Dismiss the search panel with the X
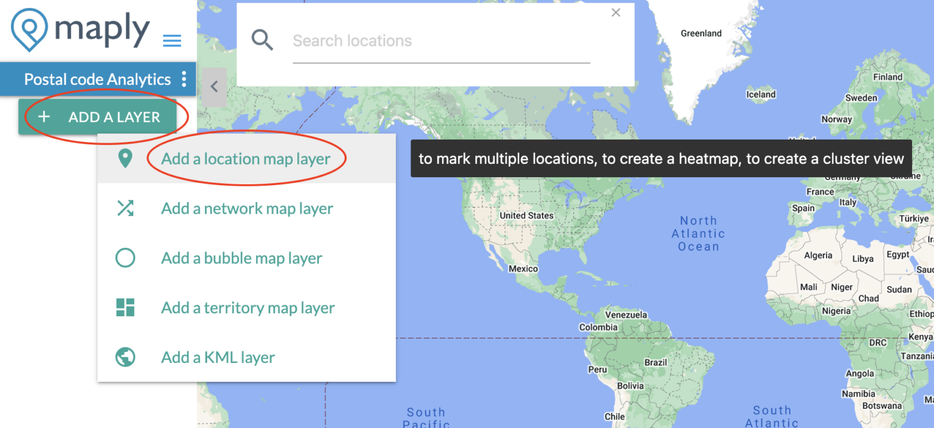 pyautogui.click(x=615, y=12)
